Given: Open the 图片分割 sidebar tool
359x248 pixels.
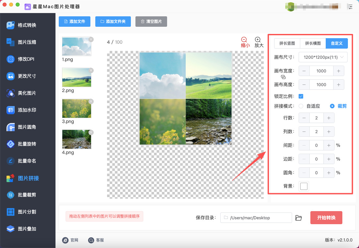Looking at the screenshot, I should coord(22,212).
